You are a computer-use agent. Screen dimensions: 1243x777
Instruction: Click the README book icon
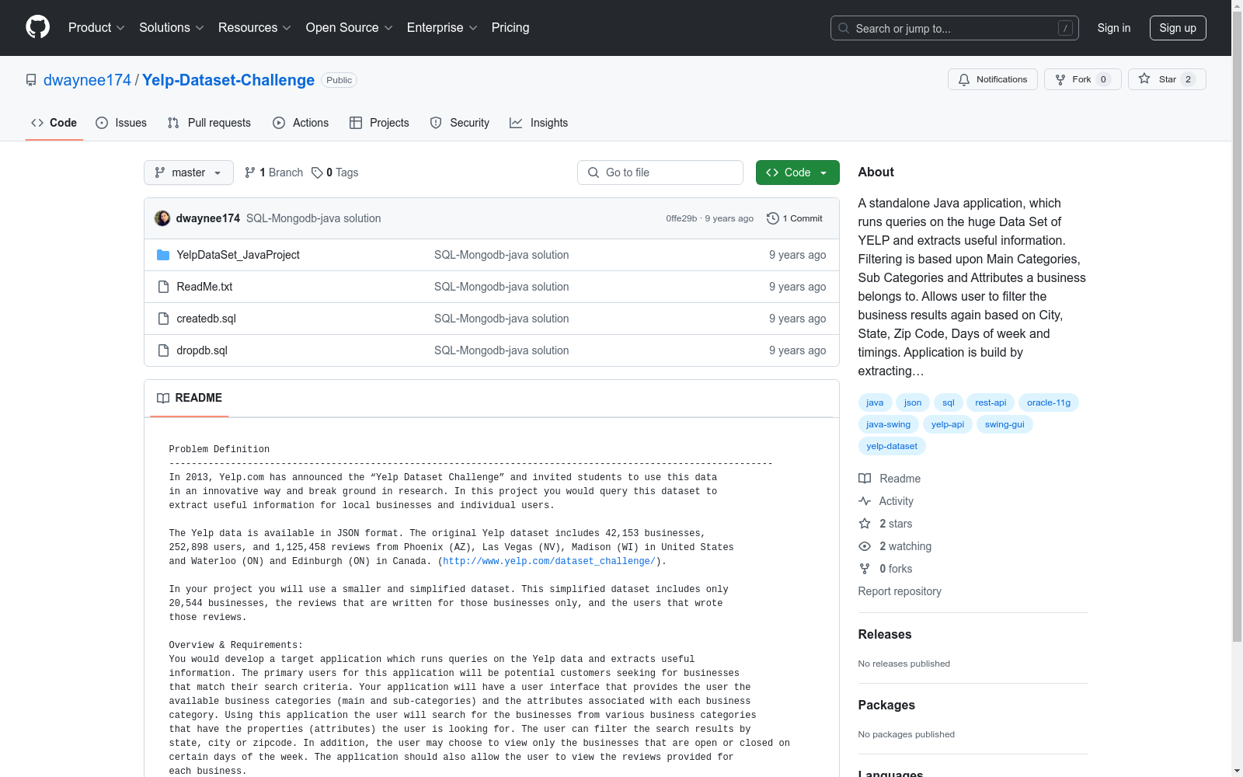[163, 398]
